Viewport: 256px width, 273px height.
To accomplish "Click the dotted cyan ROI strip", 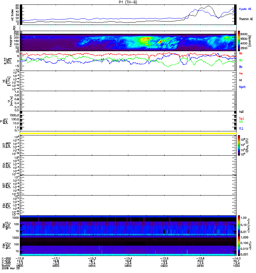I will (x=128, y=26).
